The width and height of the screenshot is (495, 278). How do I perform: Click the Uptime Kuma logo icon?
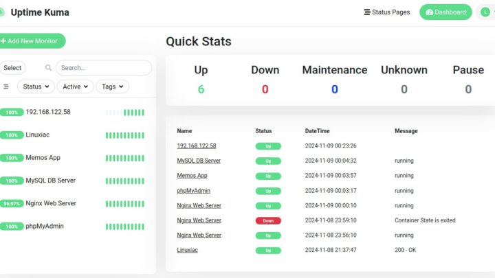[x=2, y=12]
